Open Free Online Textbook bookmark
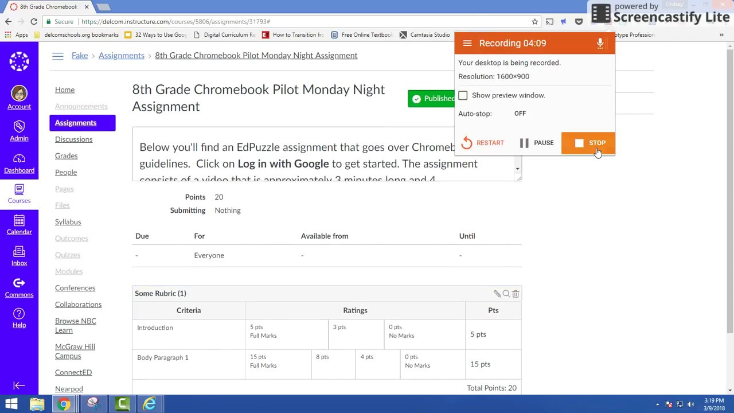This screenshot has height=413, width=734. coord(362,35)
